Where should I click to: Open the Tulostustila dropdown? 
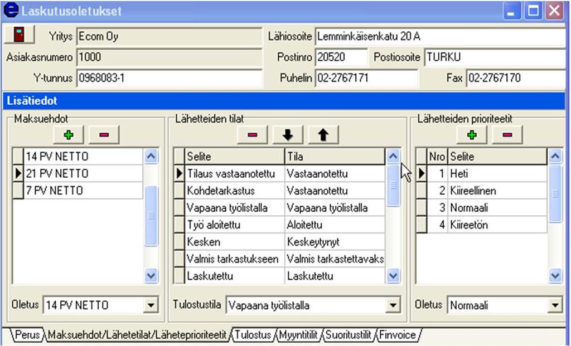click(x=393, y=305)
